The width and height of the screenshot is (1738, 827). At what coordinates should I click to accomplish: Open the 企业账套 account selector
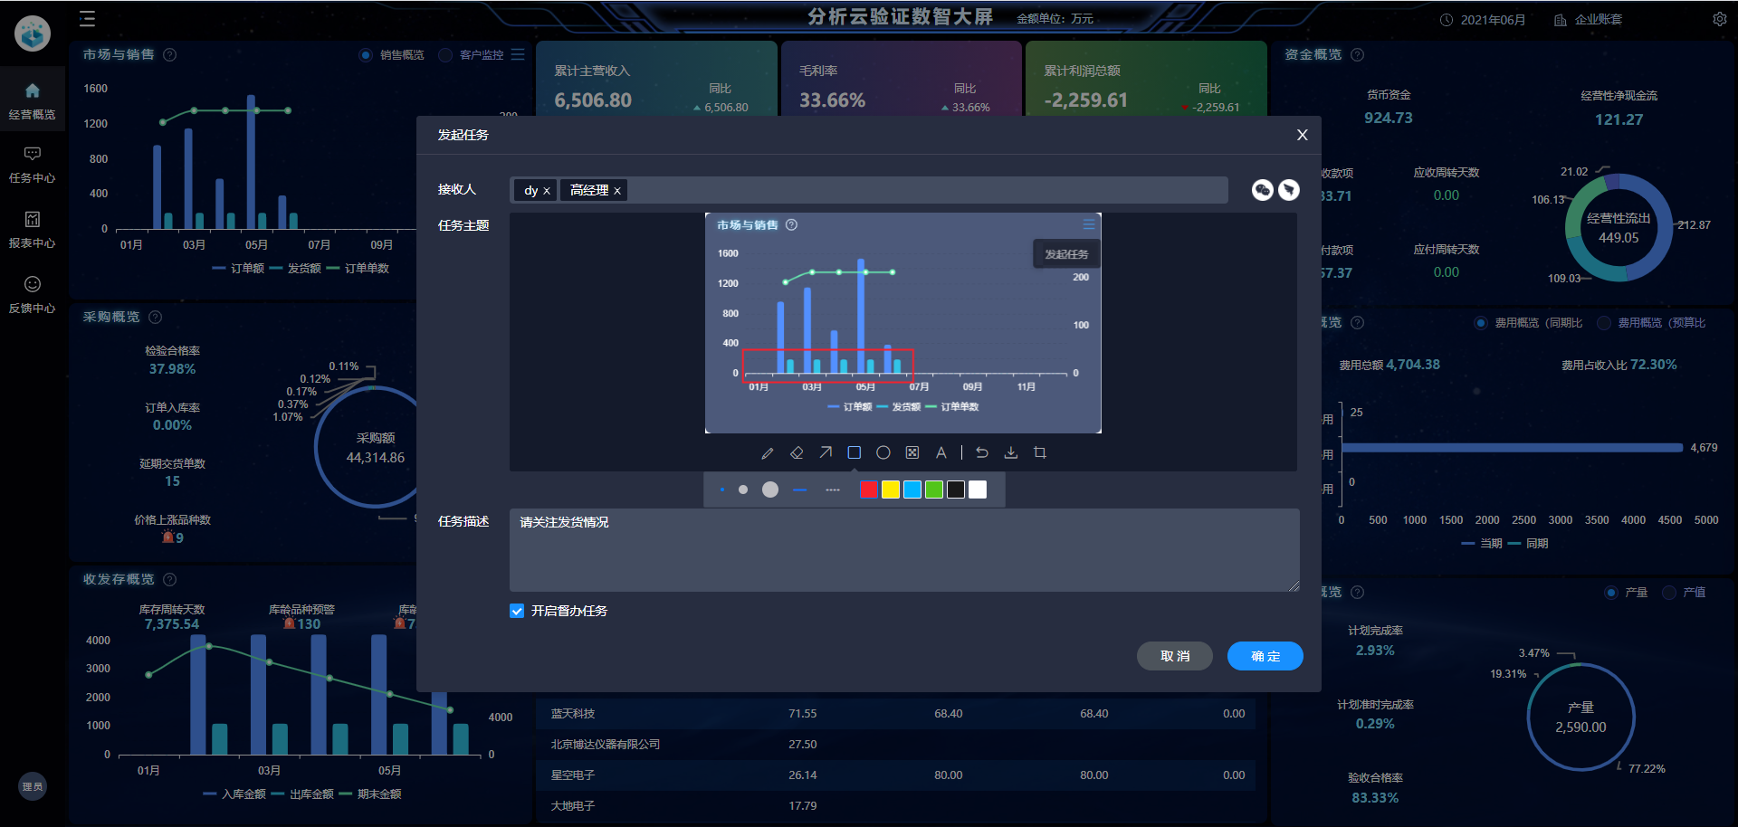coord(1588,20)
